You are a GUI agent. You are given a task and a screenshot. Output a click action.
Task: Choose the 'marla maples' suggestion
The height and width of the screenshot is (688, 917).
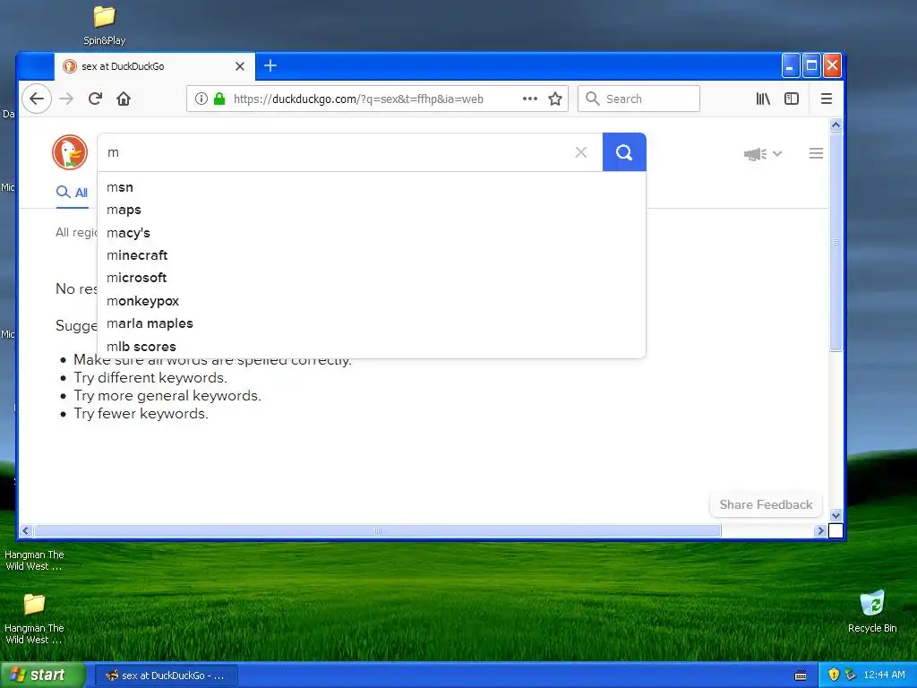(372, 323)
